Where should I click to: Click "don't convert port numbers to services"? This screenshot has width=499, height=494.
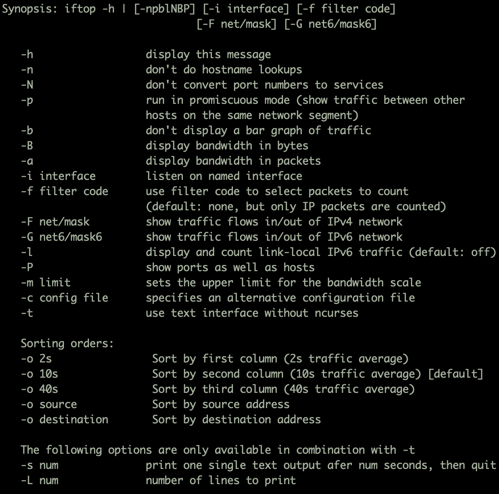[x=264, y=85]
